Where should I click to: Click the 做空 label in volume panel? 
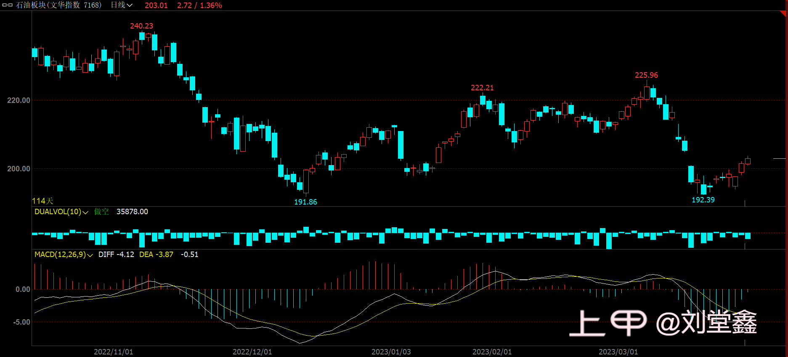pyautogui.click(x=101, y=212)
